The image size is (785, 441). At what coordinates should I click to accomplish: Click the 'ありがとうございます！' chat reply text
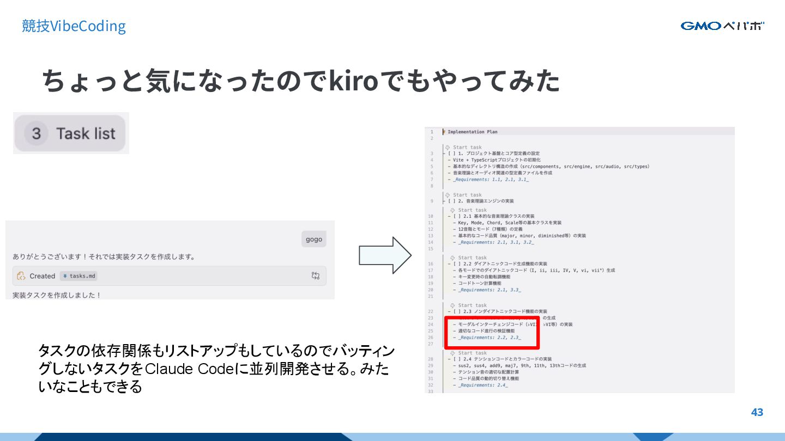tap(104, 256)
